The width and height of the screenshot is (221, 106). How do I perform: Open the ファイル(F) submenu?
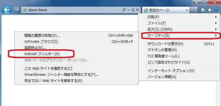(x=179, y=23)
